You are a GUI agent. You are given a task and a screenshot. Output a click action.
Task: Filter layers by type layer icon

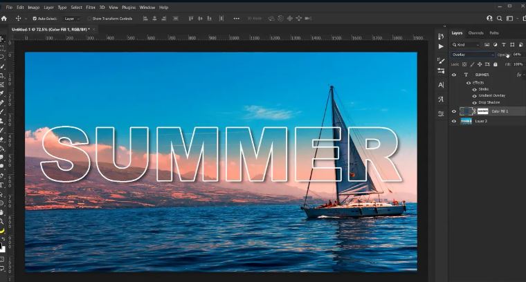(504, 44)
